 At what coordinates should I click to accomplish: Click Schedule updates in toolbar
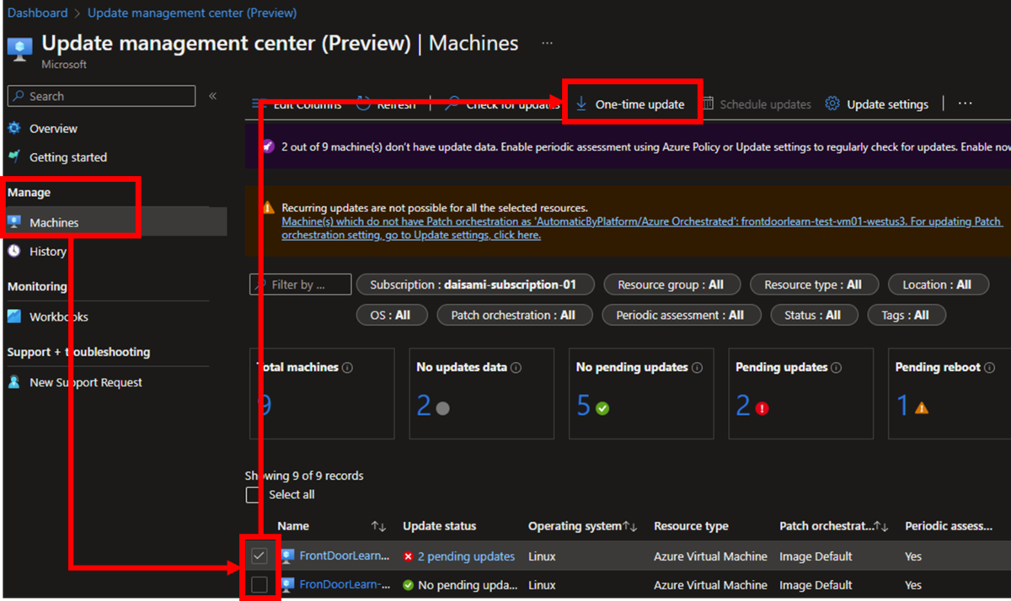pyautogui.click(x=757, y=104)
